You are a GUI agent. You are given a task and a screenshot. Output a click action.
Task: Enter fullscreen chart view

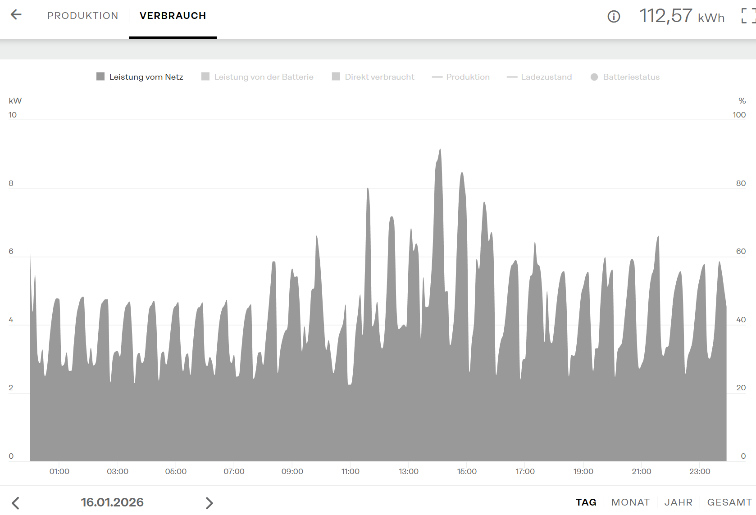click(x=748, y=16)
